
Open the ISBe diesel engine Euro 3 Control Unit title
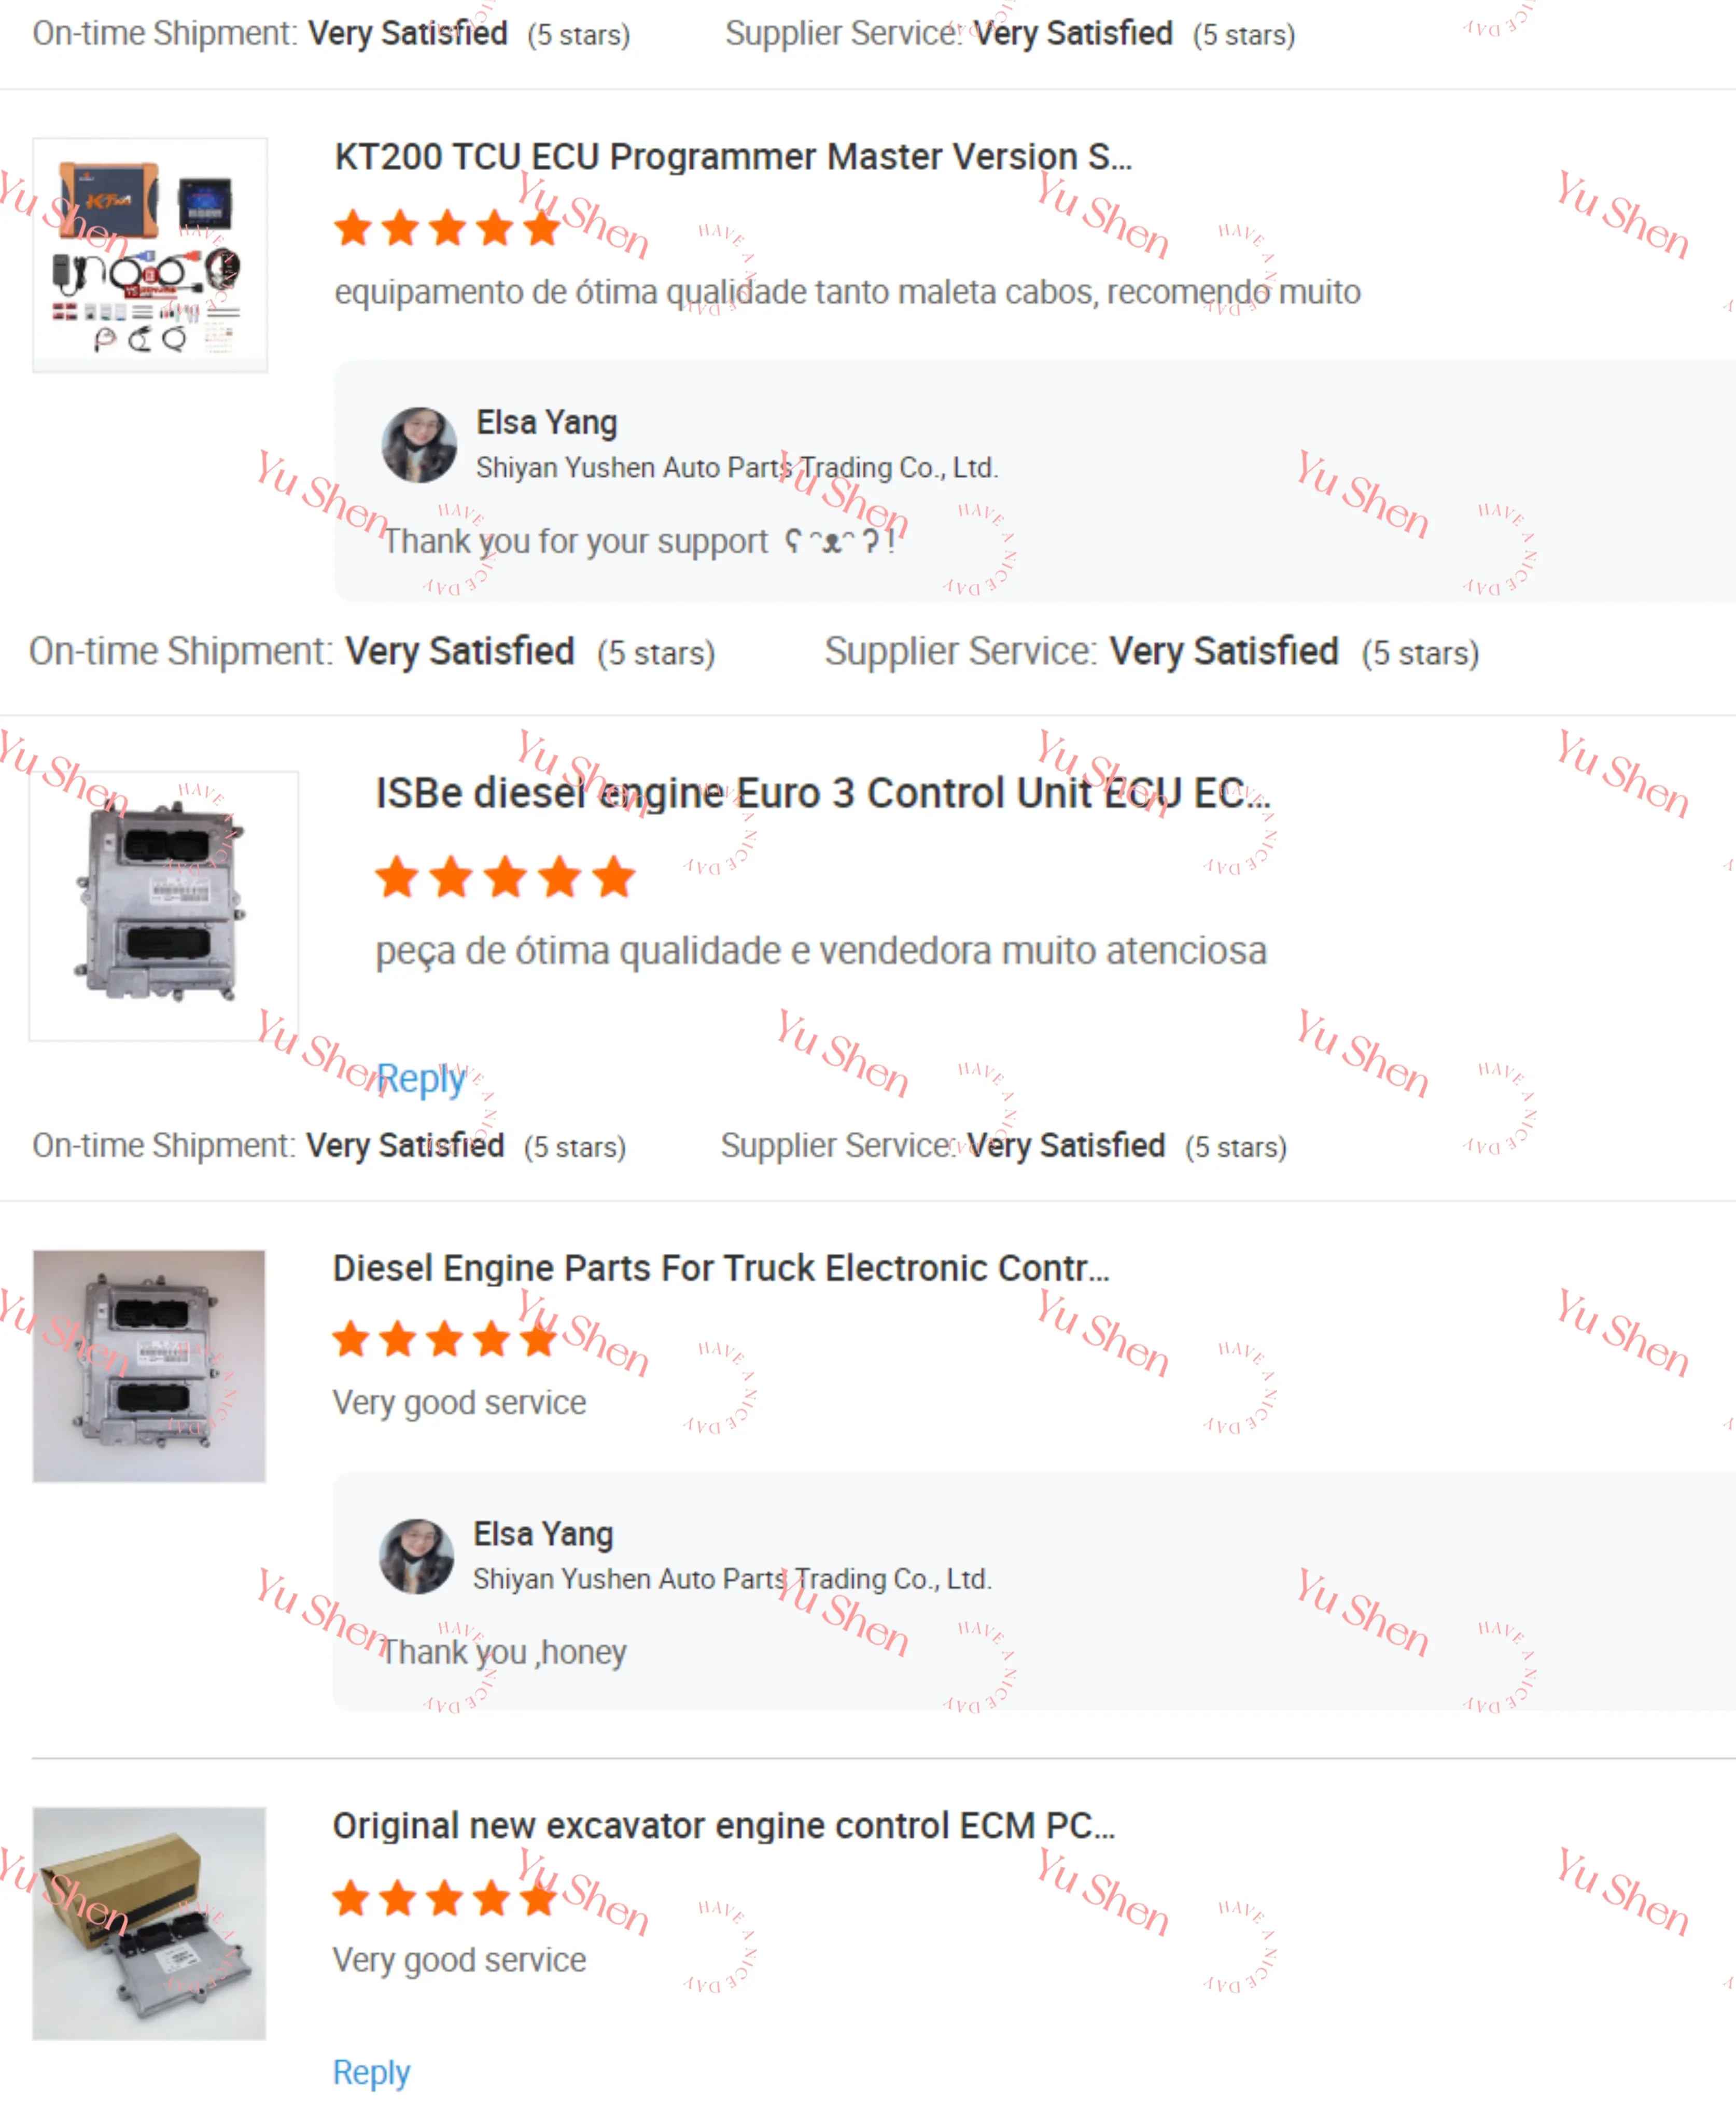coord(823,793)
